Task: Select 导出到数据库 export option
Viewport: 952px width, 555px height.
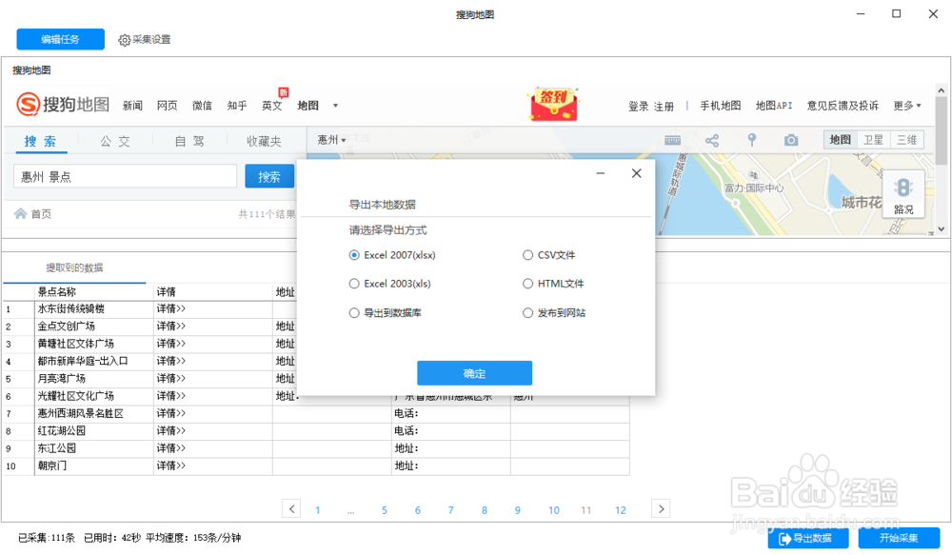Action: pyautogui.click(x=354, y=313)
